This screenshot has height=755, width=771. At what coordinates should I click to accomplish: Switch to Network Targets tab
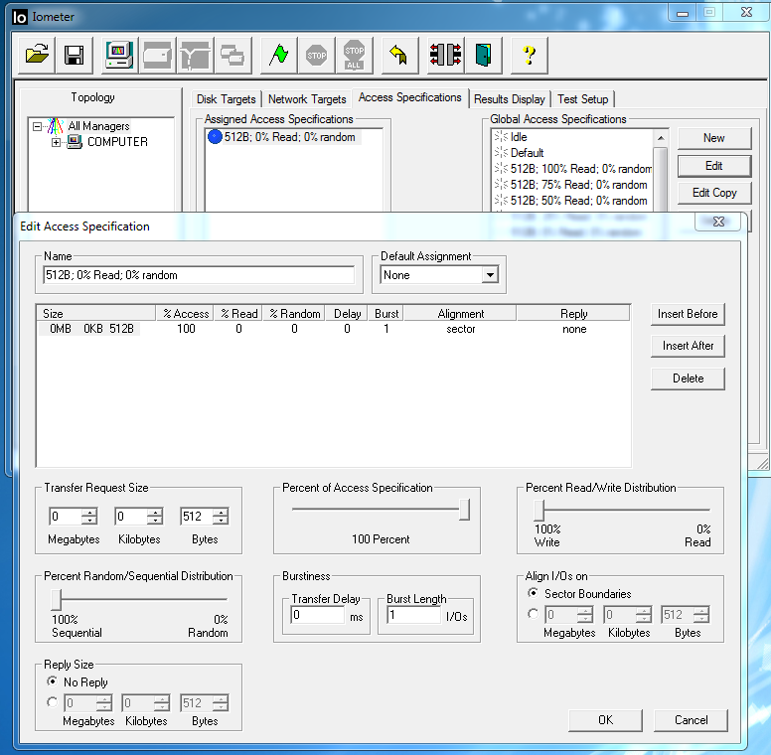click(307, 99)
